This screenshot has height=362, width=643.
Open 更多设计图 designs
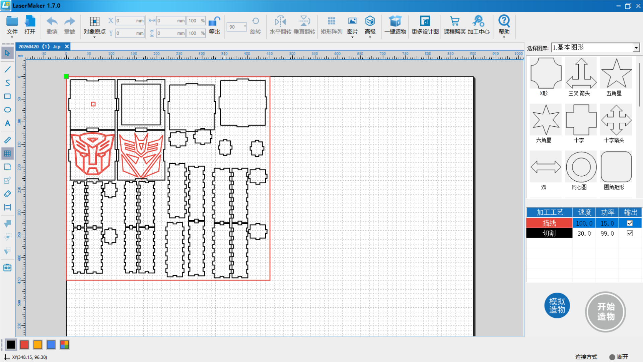(x=425, y=25)
